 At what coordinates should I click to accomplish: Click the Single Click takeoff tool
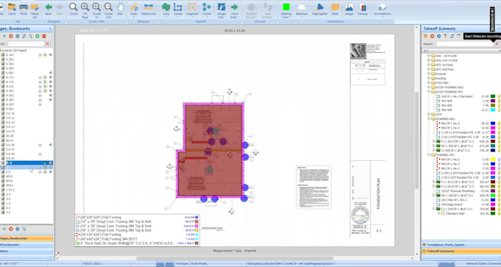pos(222,10)
